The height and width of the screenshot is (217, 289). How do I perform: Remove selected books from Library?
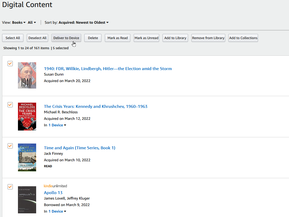click(208, 38)
